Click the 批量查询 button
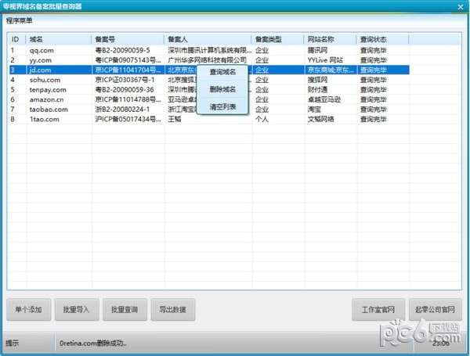Image resolution: width=470 pixels, height=356 pixels. pyautogui.click(x=125, y=309)
